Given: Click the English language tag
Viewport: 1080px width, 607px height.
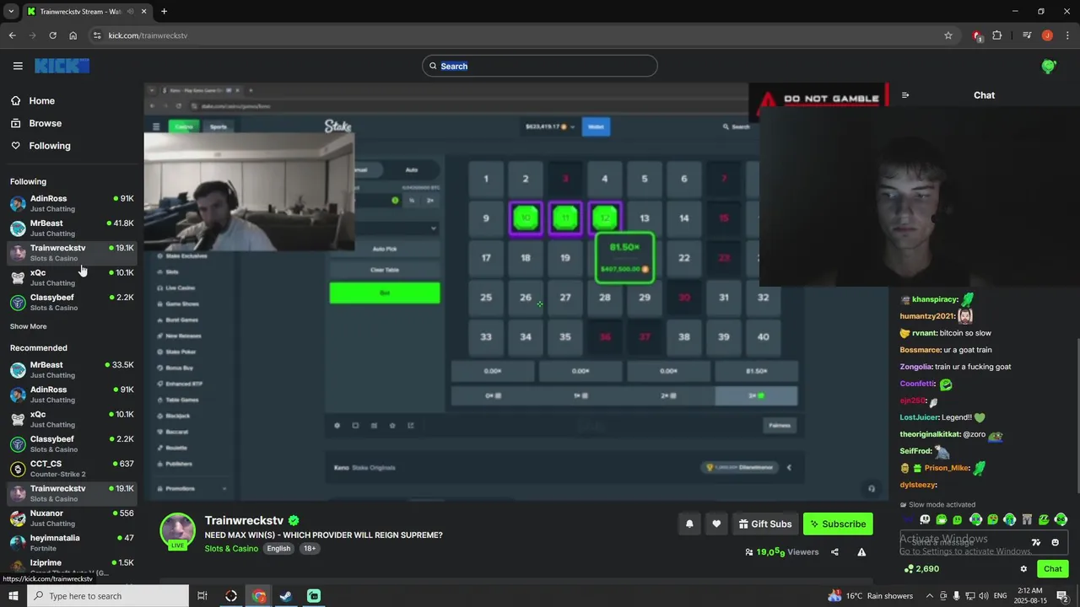Looking at the screenshot, I should tap(278, 549).
